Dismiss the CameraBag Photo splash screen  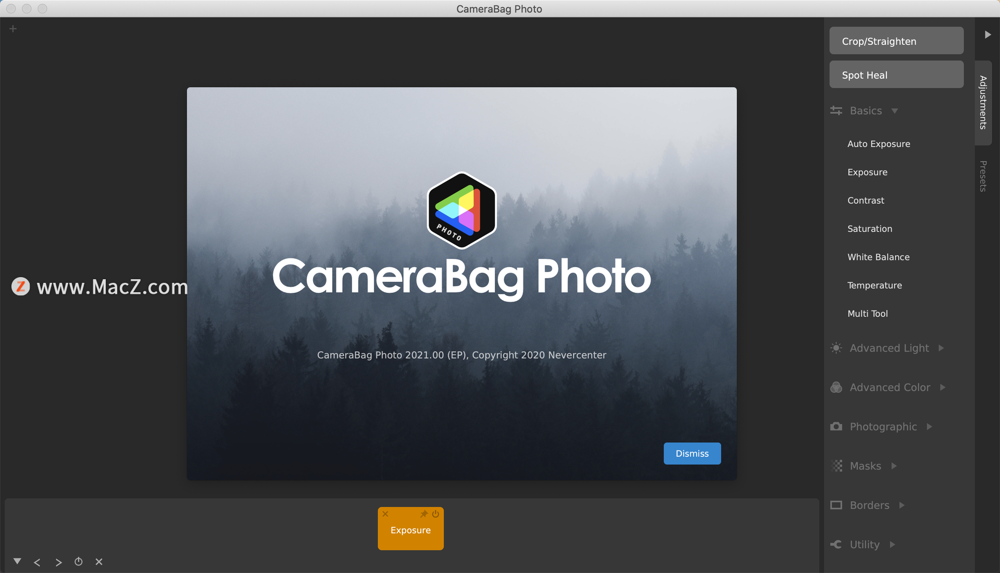[x=692, y=453]
